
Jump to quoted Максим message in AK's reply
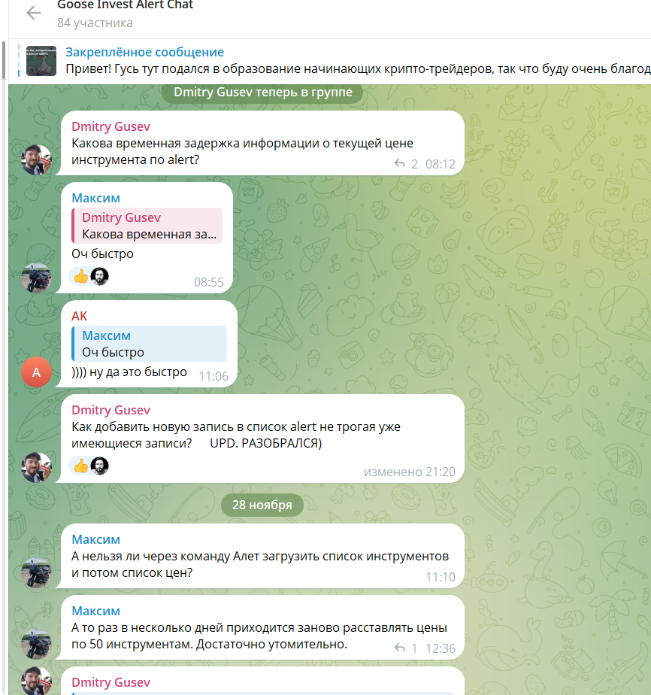pyautogui.click(x=150, y=344)
